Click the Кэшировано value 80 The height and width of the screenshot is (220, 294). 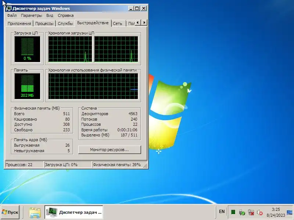coord(68,119)
